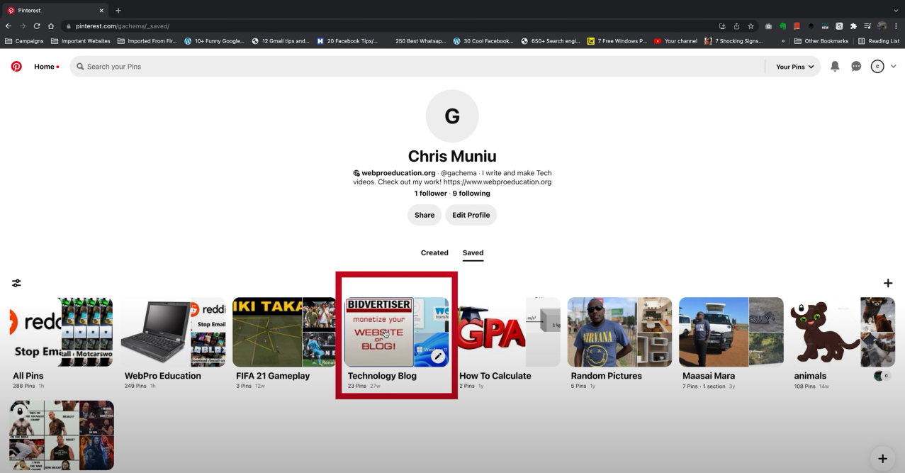Click the Search your Pins field

coord(418,67)
